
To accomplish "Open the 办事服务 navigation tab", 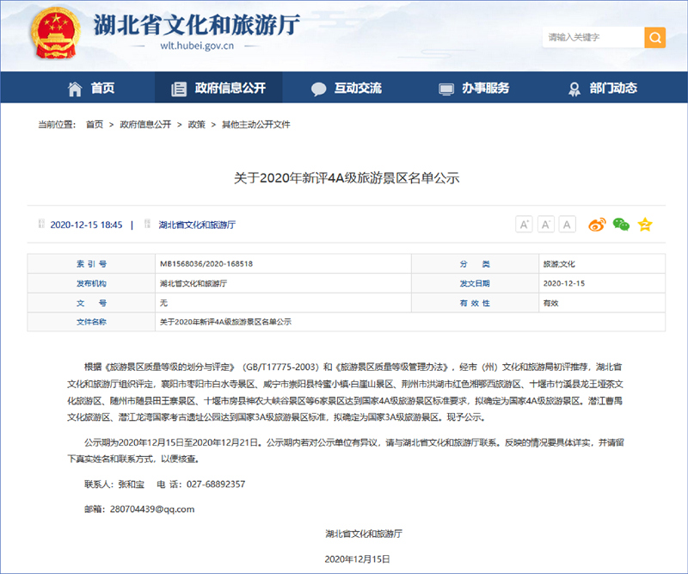I will (474, 88).
